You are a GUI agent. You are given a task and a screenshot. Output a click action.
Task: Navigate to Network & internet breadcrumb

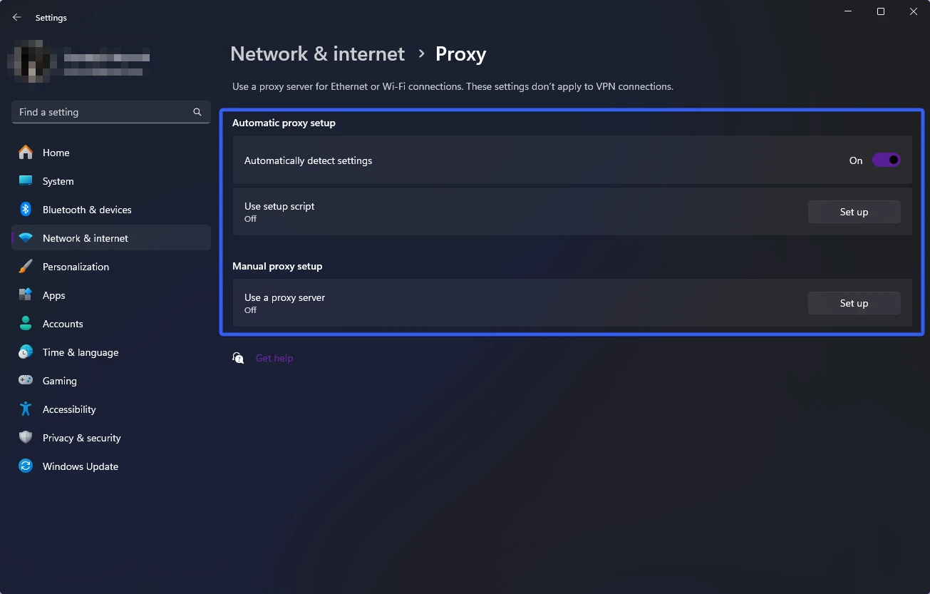pyautogui.click(x=317, y=54)
